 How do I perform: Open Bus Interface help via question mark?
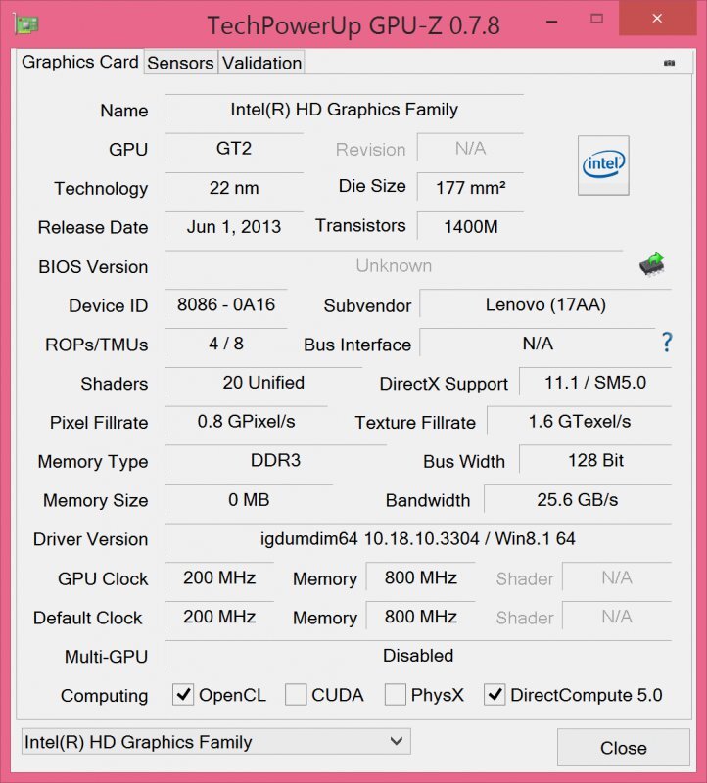tap(666, 344)
